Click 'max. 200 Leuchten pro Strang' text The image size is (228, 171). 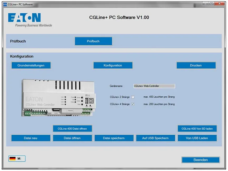pyautogui.click(x=159, y=104)
